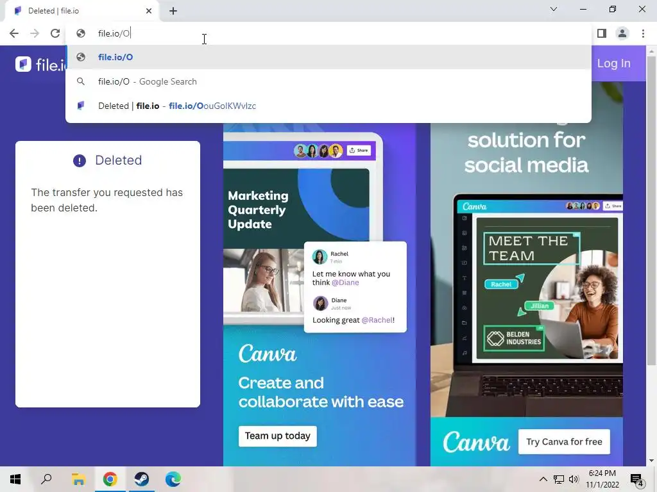Click the 'Create and collaborate with ease' ad text
Viewport: 657px width, 492px height.
(321, 393)
